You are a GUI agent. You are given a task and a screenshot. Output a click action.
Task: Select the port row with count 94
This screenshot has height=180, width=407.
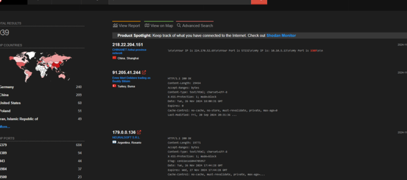coord(41,153)
